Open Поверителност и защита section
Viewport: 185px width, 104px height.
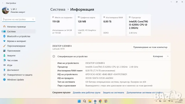click(x=18, y=75)
